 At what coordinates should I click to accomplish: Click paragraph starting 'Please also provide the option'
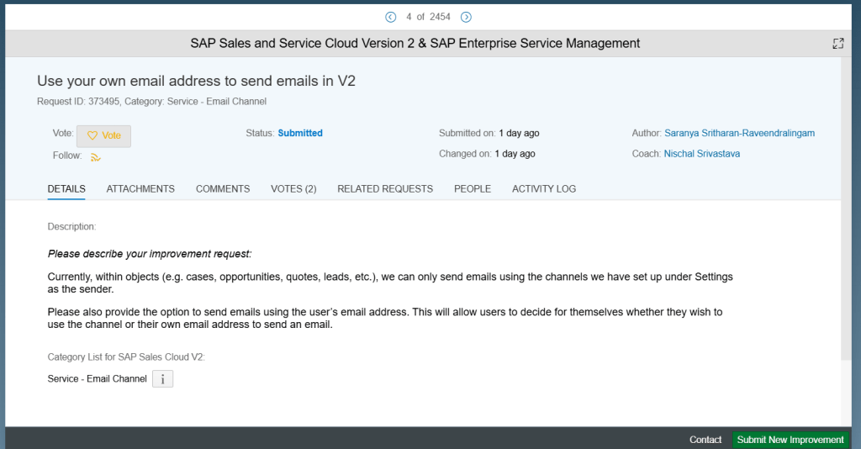point(385,318)
